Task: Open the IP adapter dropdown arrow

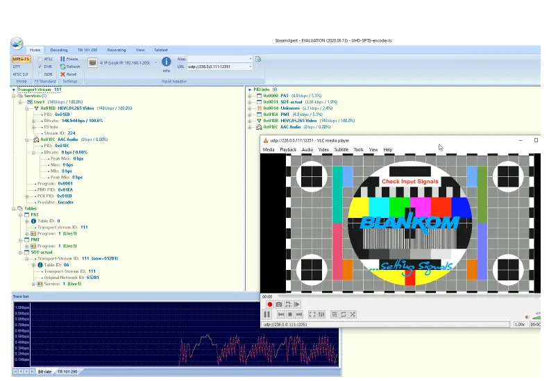Action: tap(156, 63)
